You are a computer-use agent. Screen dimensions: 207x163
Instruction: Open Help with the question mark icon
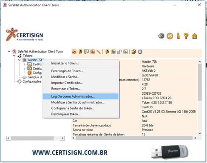186,36
